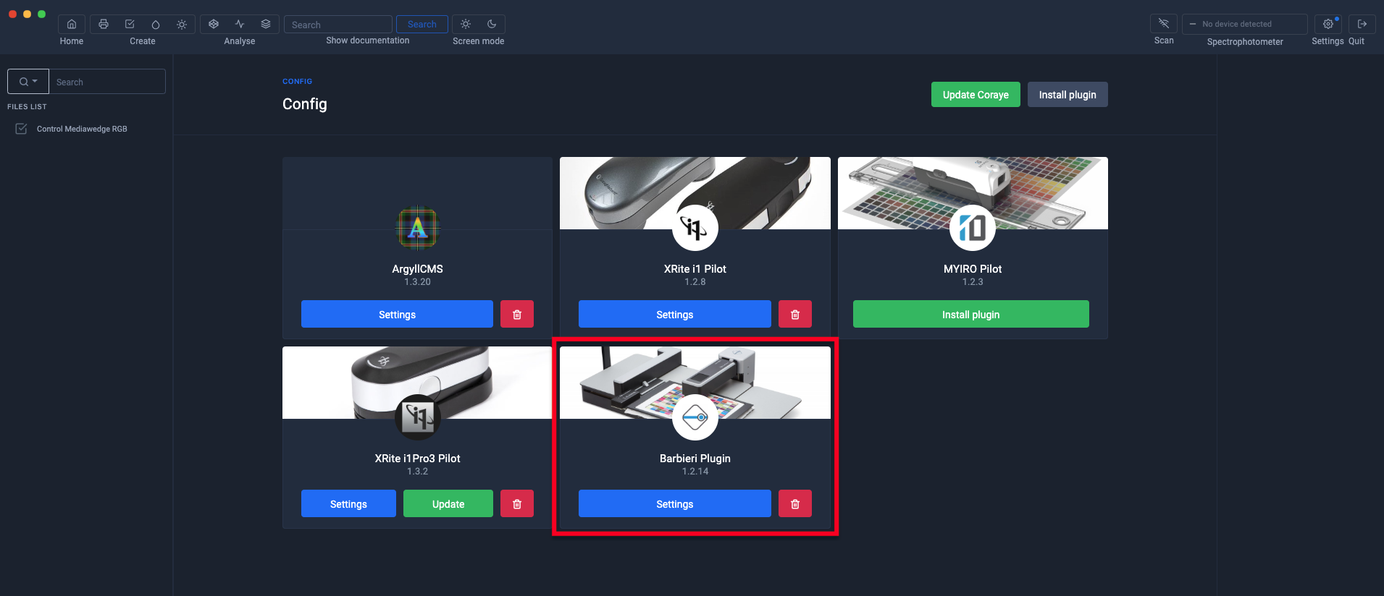
Task: Click the checkbox-edit icon in Create group
Action: pyautogui.click(x=130, y=25)
